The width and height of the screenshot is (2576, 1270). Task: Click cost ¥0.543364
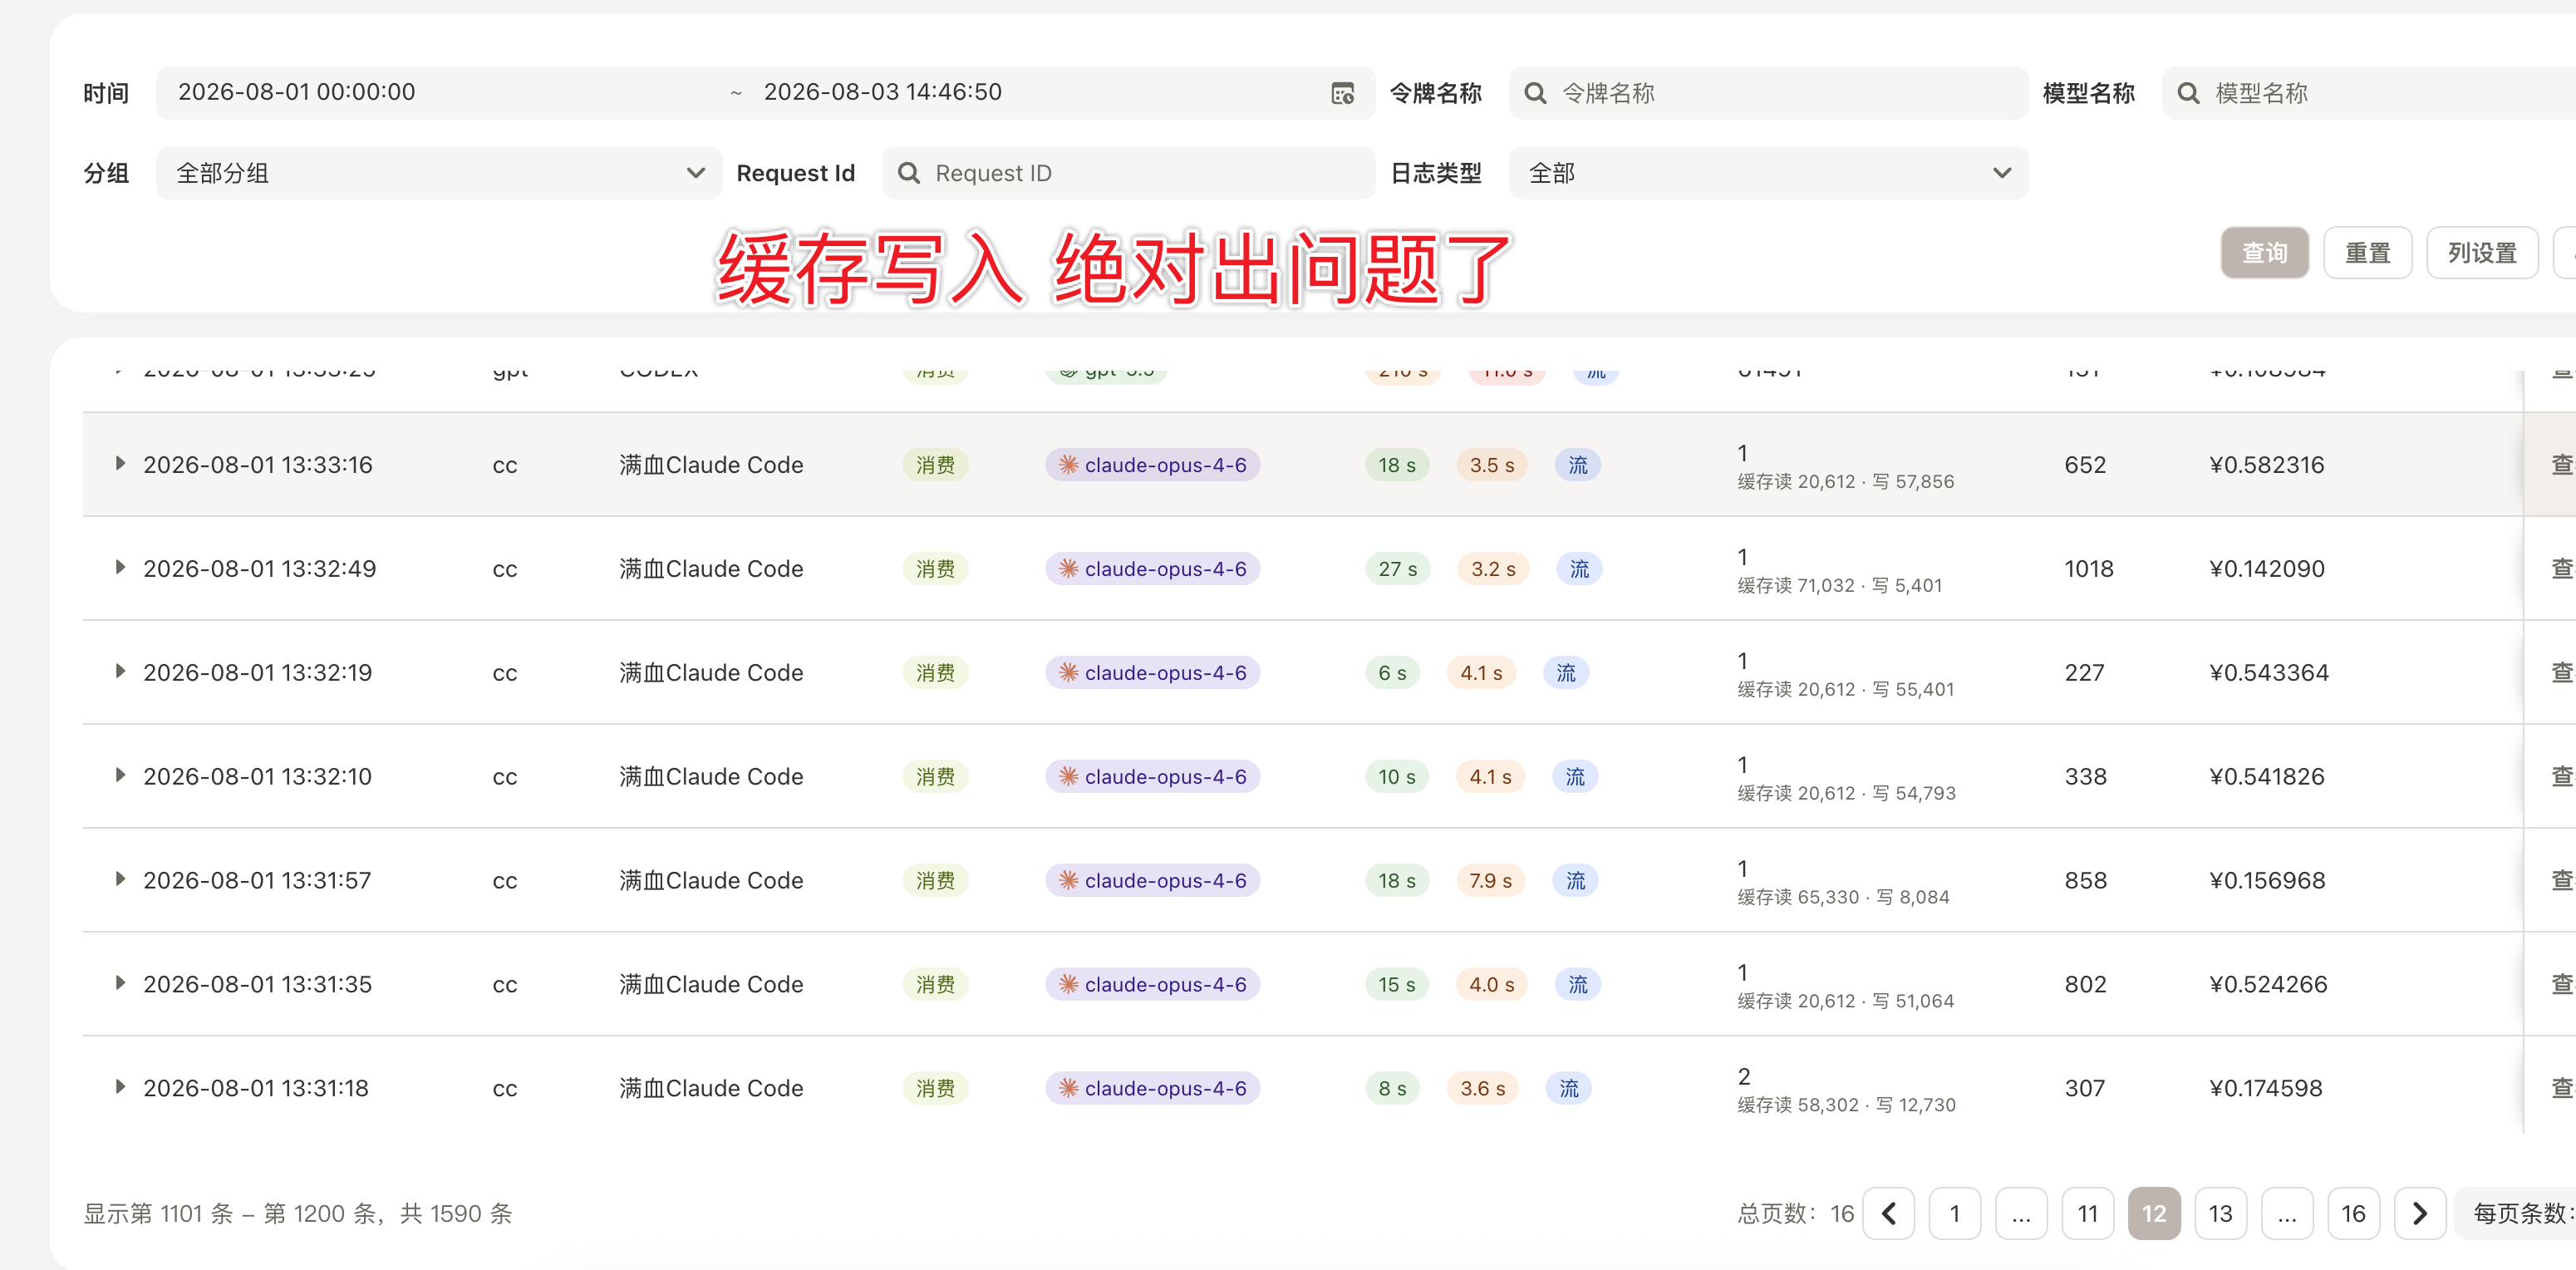[2268, 673]
